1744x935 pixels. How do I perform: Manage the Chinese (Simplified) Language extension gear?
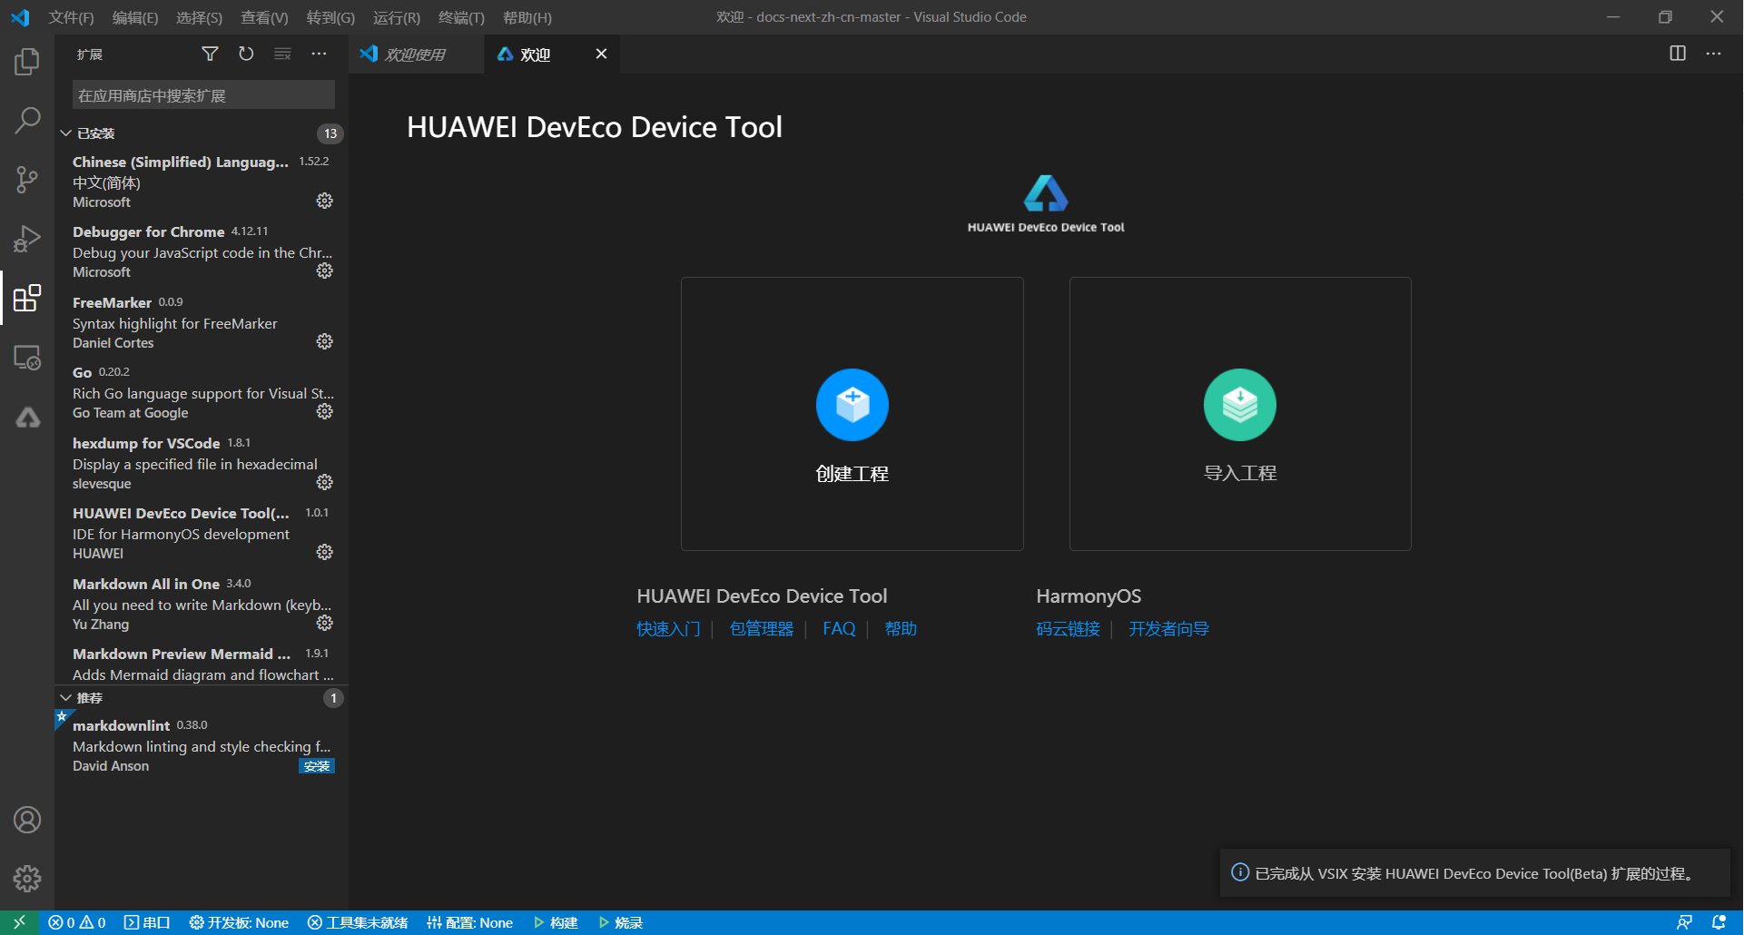tap(324, 201)
